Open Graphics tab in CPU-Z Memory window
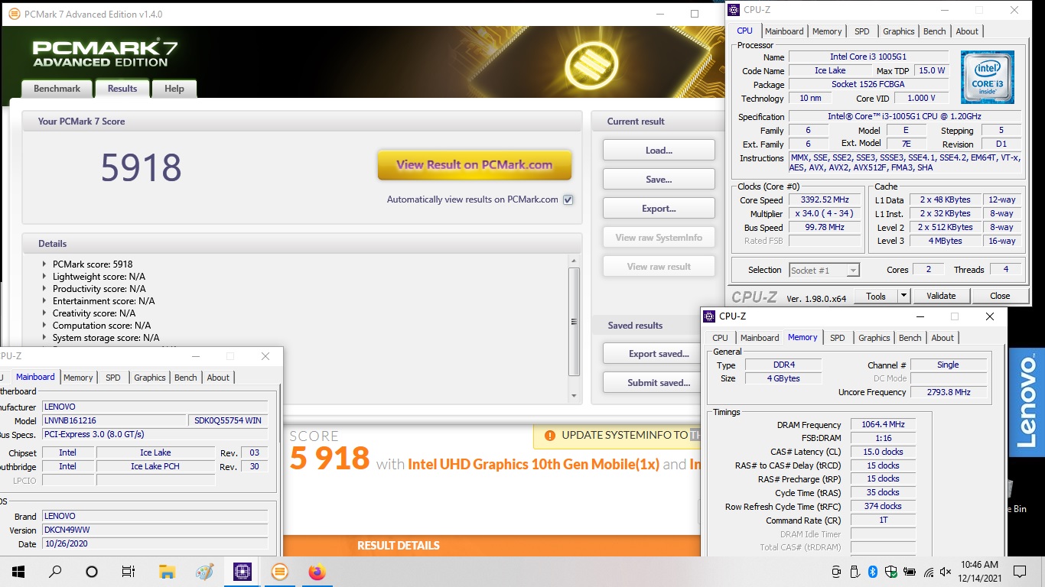Screen dimensions: 1045x587 874,338
